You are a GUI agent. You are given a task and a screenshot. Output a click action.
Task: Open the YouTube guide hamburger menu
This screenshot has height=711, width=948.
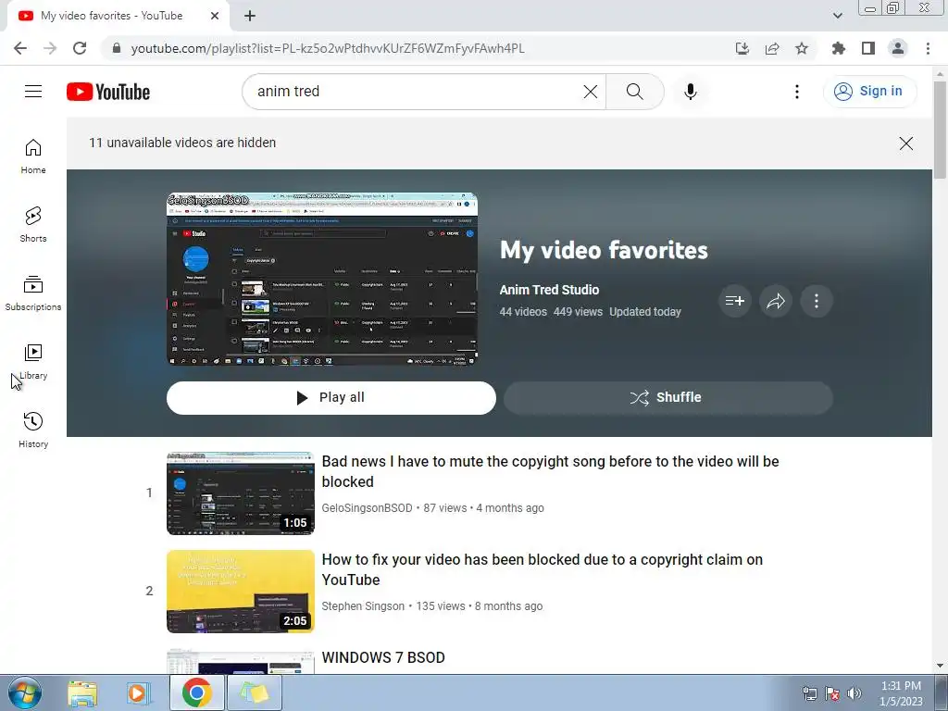[x=33, y=92]
